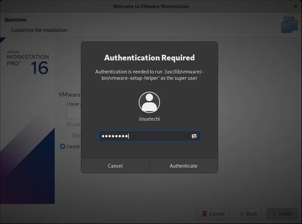
Task: Toggle password visibility eye icon
Action: (x=194, y=136)
